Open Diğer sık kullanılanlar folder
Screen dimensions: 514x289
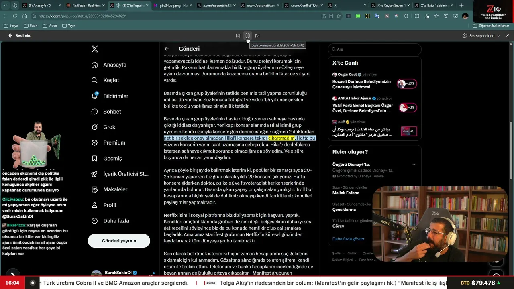[x=491, y=26]
